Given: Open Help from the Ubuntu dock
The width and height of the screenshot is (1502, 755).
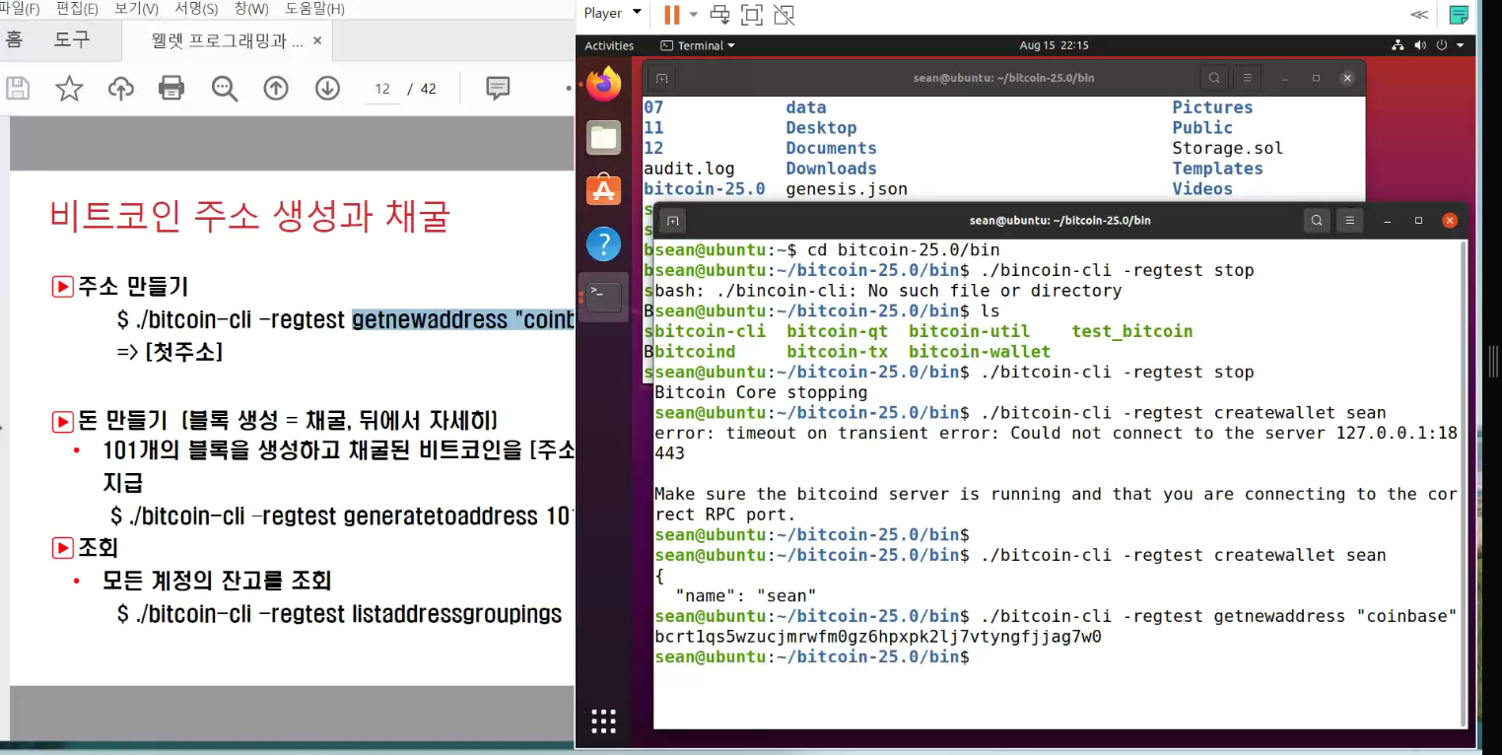Looking at the screenshot, I should click(604, 242).
